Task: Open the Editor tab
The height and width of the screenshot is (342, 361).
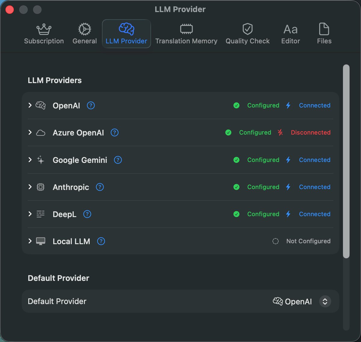Action: [291, 34]
